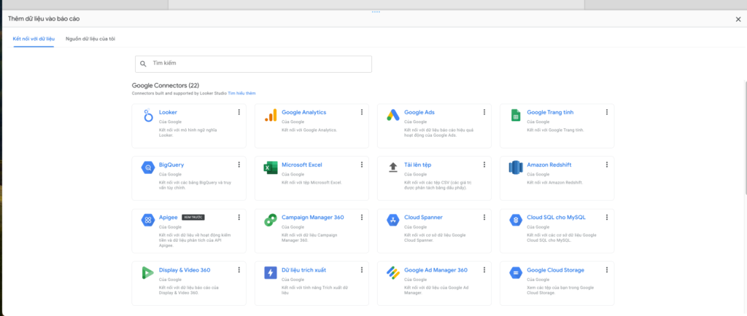
Task: Open the three-dot menu on Microsoft Excel card
Action: (x=362, y=165)
